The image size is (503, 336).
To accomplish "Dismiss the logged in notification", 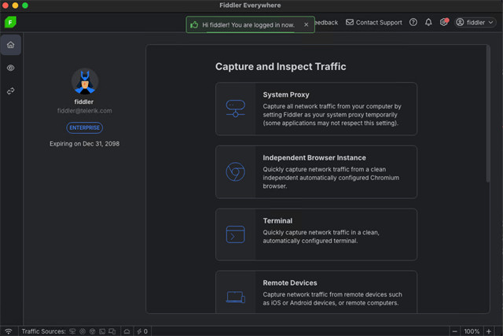I will point(306,24).
